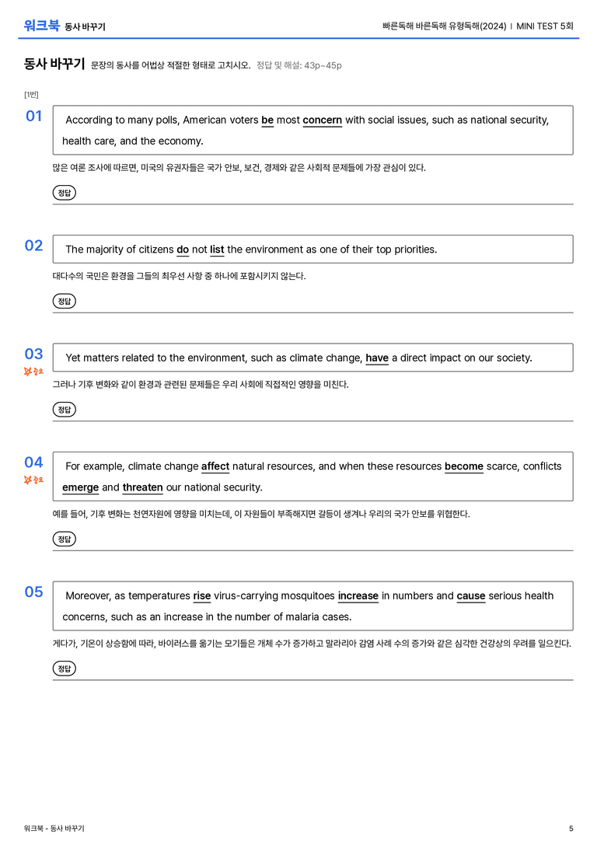Image resolution: width=597 pixels, height=845 pixels.
Task: Click the underlined word 'affect' in question 04
Action: [x=215, y=466]
